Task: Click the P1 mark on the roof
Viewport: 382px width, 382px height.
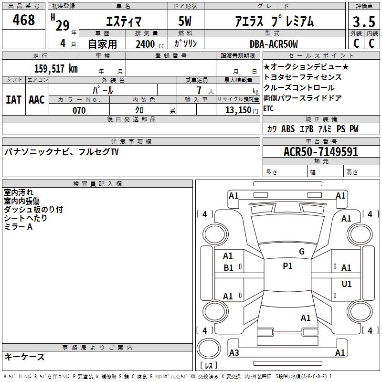Action: tap(287, 266)
